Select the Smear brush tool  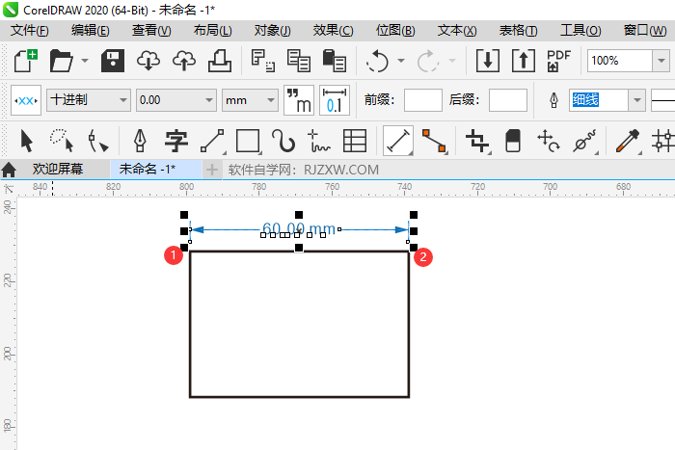point(584,141)
